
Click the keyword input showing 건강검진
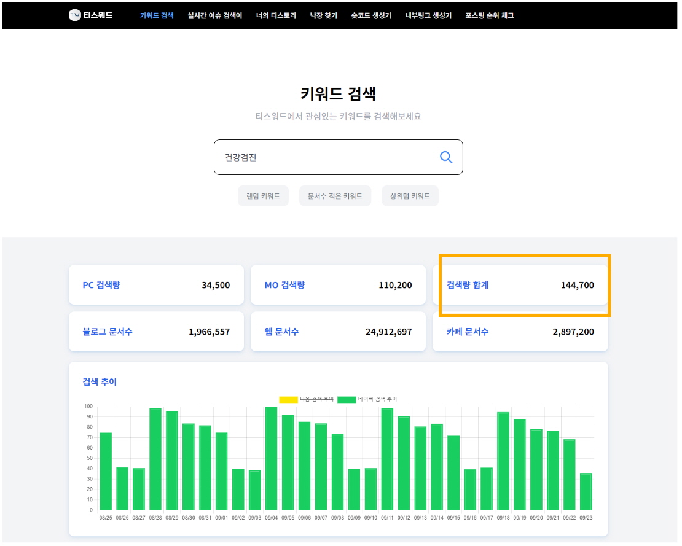pos(307,157)
